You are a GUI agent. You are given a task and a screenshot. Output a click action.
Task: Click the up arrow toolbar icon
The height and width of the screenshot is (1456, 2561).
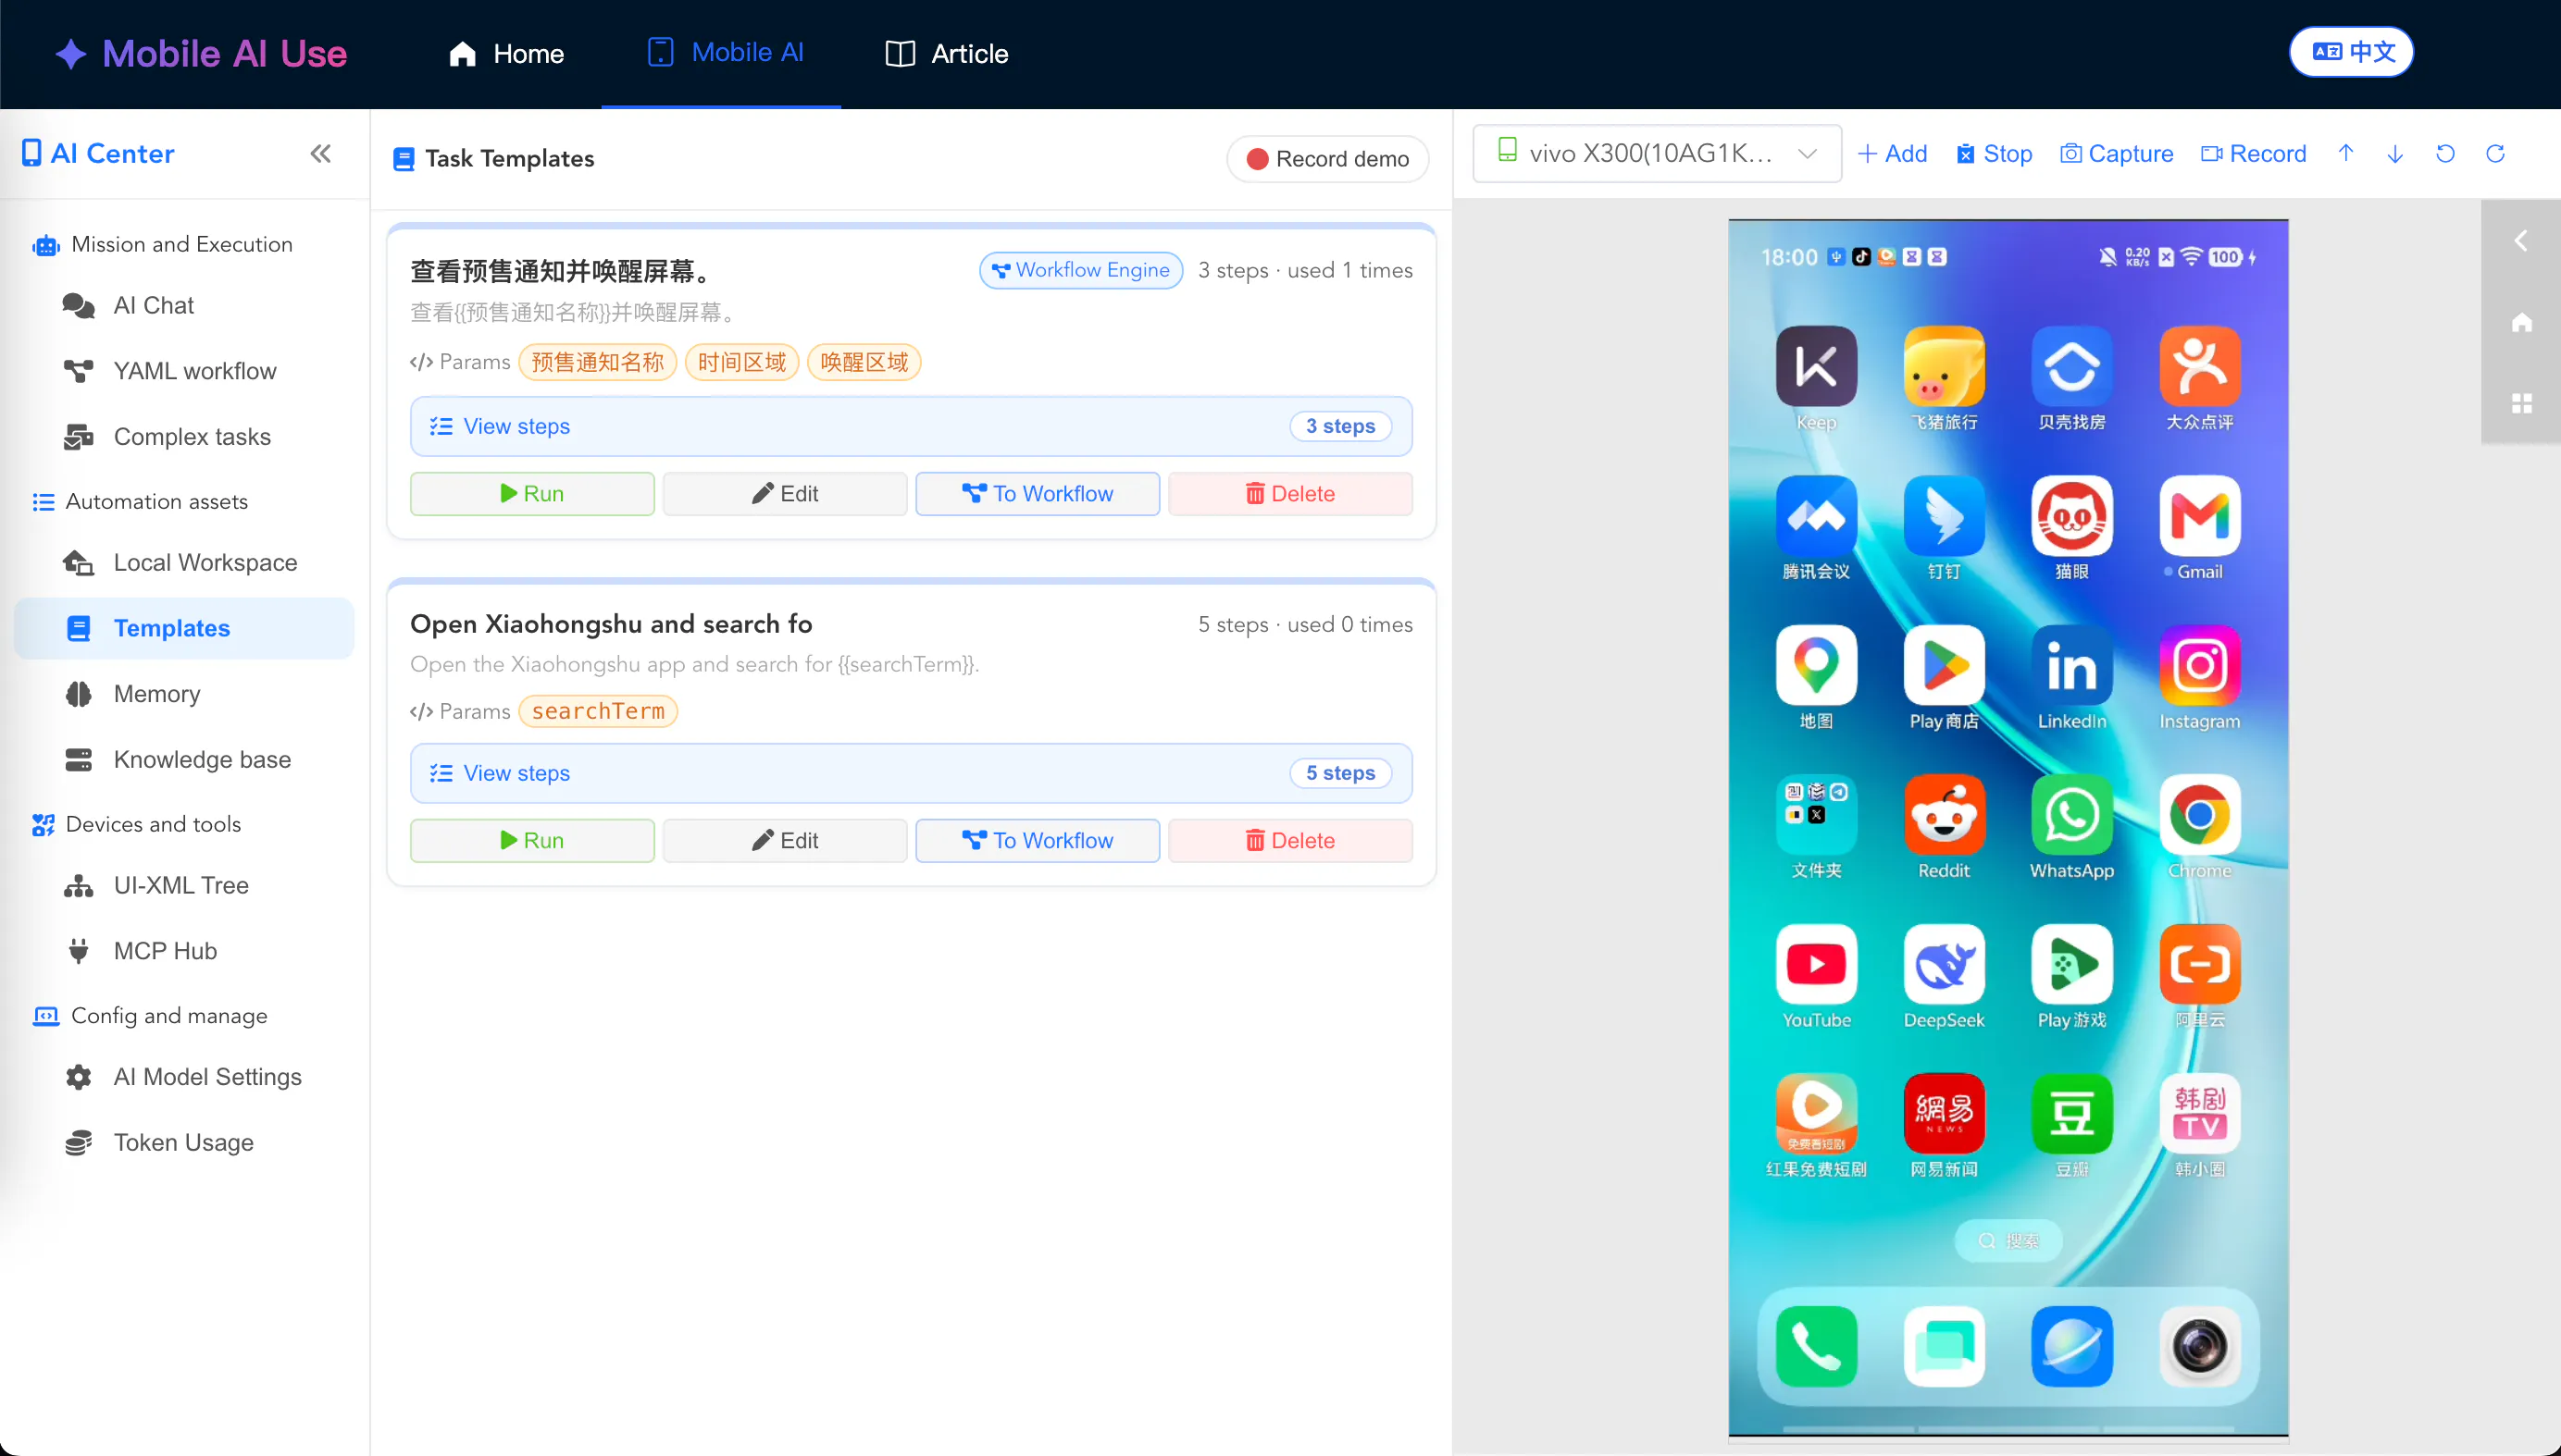[x=2346, y=153]
